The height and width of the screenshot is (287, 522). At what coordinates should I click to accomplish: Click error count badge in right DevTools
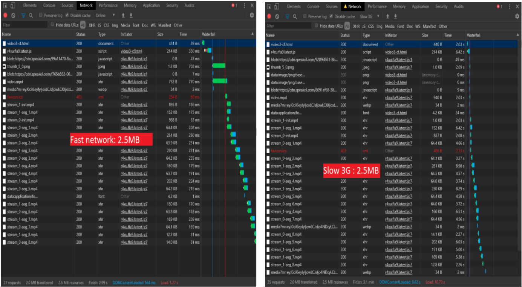[499, 6]
